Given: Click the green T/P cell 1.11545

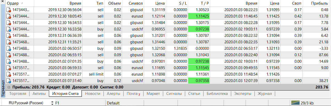Looking at the screenshot, I should tap(199, 68).
